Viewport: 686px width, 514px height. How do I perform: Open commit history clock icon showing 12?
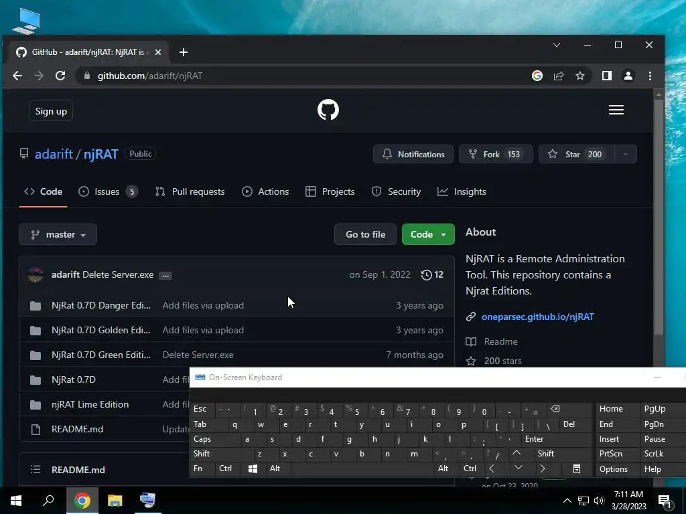432,274
